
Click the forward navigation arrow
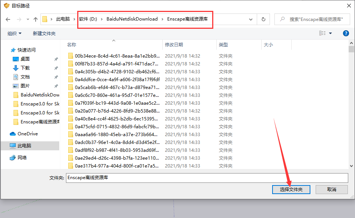click(x=19, y=19)
